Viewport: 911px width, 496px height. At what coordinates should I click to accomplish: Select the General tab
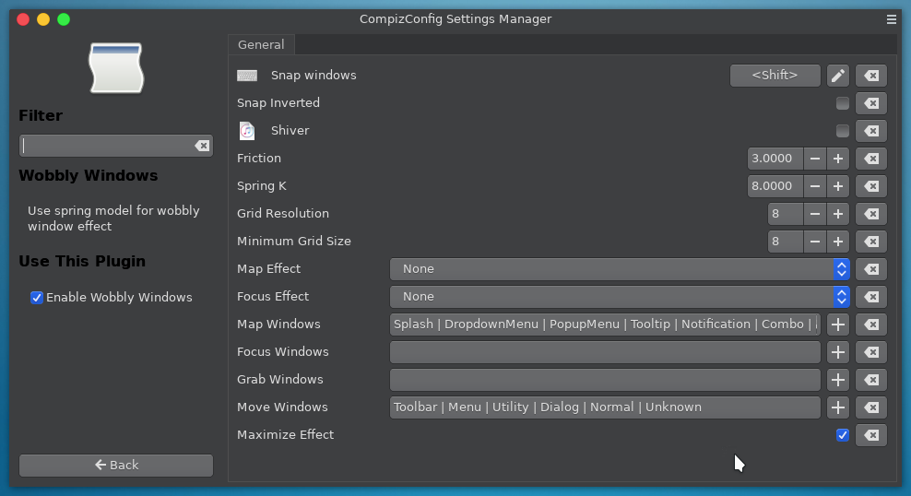(261, 44)
